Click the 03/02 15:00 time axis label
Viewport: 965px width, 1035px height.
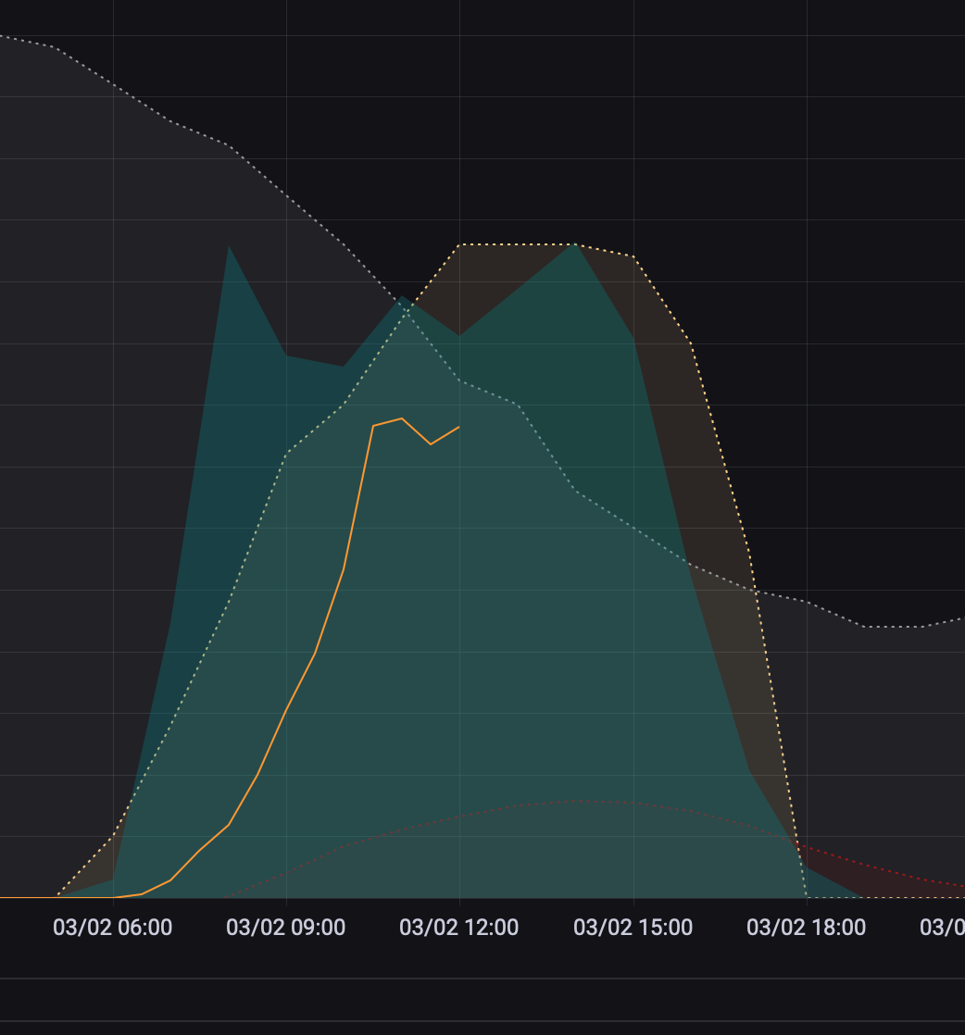coord(633,927)
